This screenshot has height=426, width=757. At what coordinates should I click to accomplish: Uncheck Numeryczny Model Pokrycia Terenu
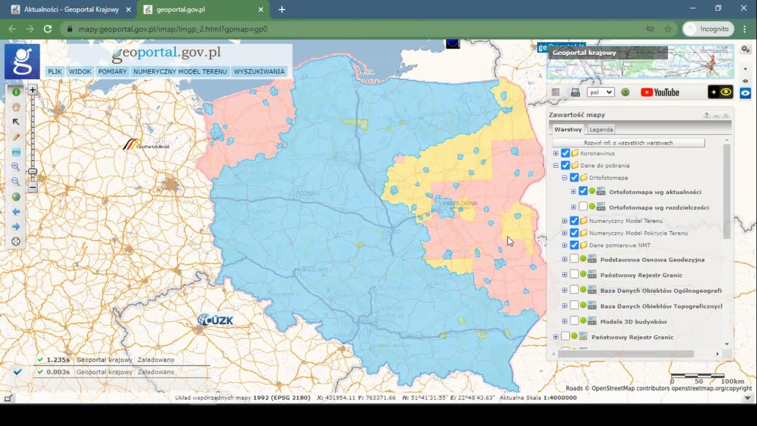574,233
